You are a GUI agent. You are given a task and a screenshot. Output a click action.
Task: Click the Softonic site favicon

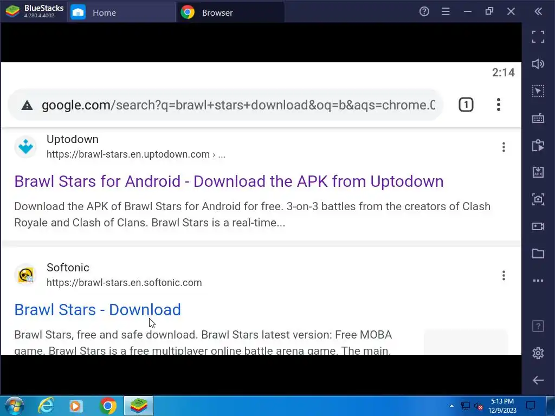(25, 275)
